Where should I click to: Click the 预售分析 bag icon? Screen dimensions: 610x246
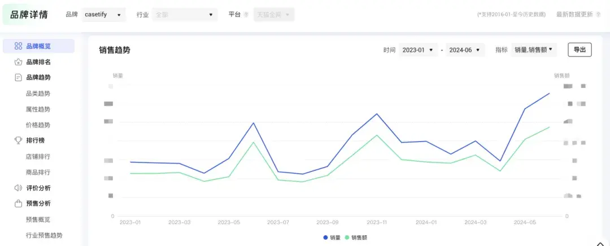pos(19,203)
